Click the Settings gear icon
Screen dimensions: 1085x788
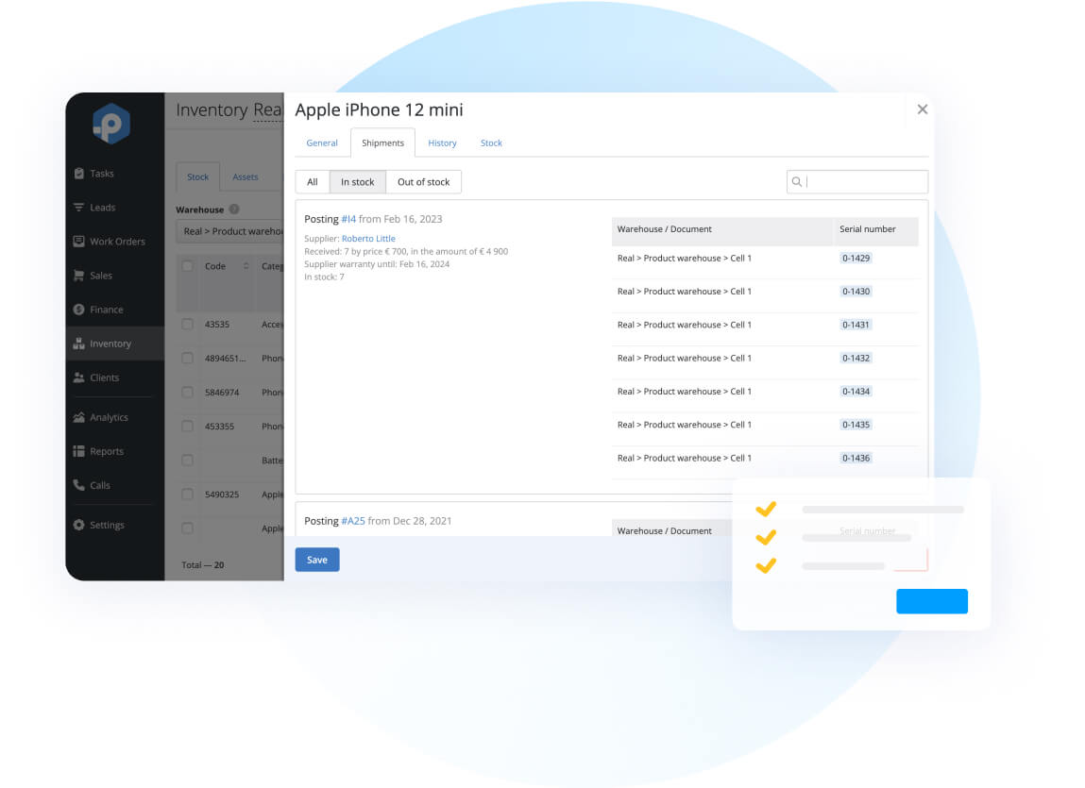click(x=79, y=525)
